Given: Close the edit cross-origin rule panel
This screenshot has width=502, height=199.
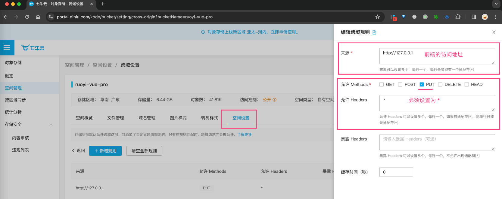Looking at the screenshot, I should point(494,33).
